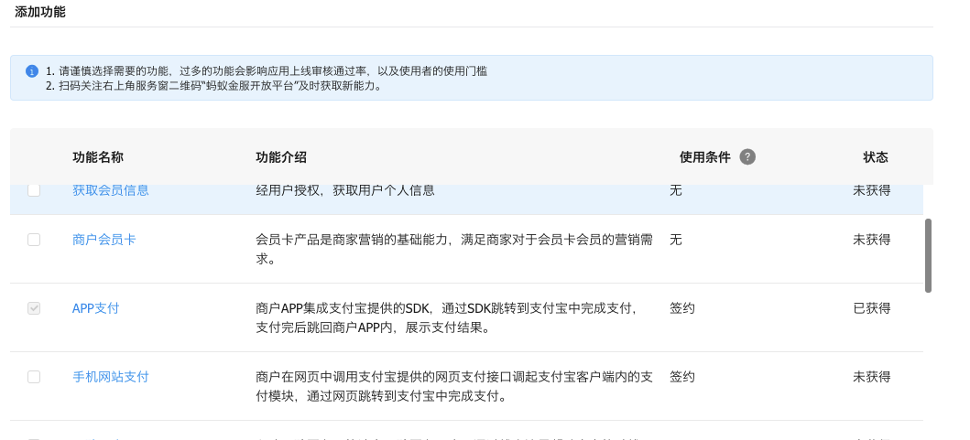Click the 状态 column header
The height and width of the screenshot is (440, 970).
tap(876, 157)
